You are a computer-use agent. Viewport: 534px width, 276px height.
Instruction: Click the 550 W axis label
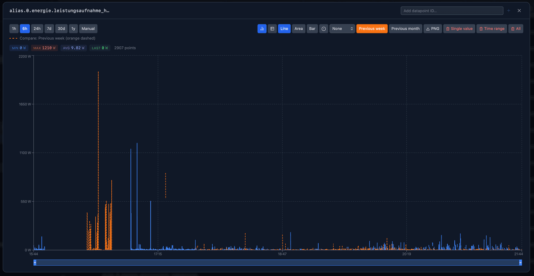[x=26, y=201]
